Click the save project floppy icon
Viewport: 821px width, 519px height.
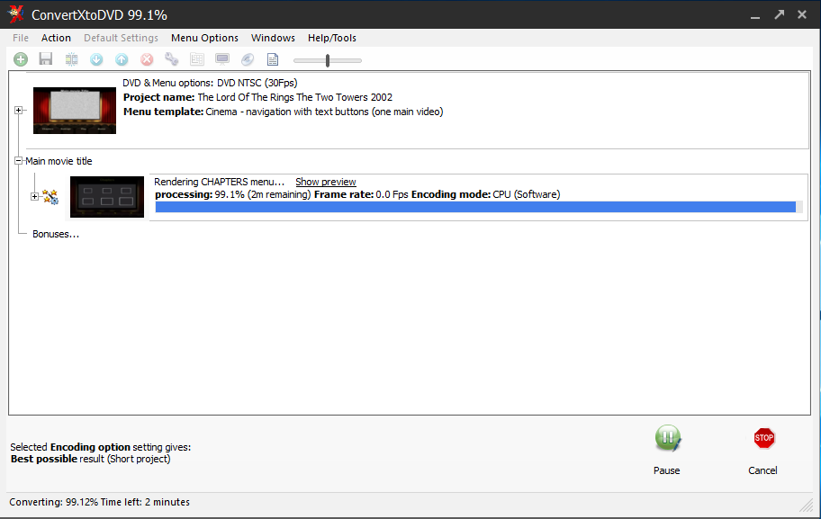46,59
